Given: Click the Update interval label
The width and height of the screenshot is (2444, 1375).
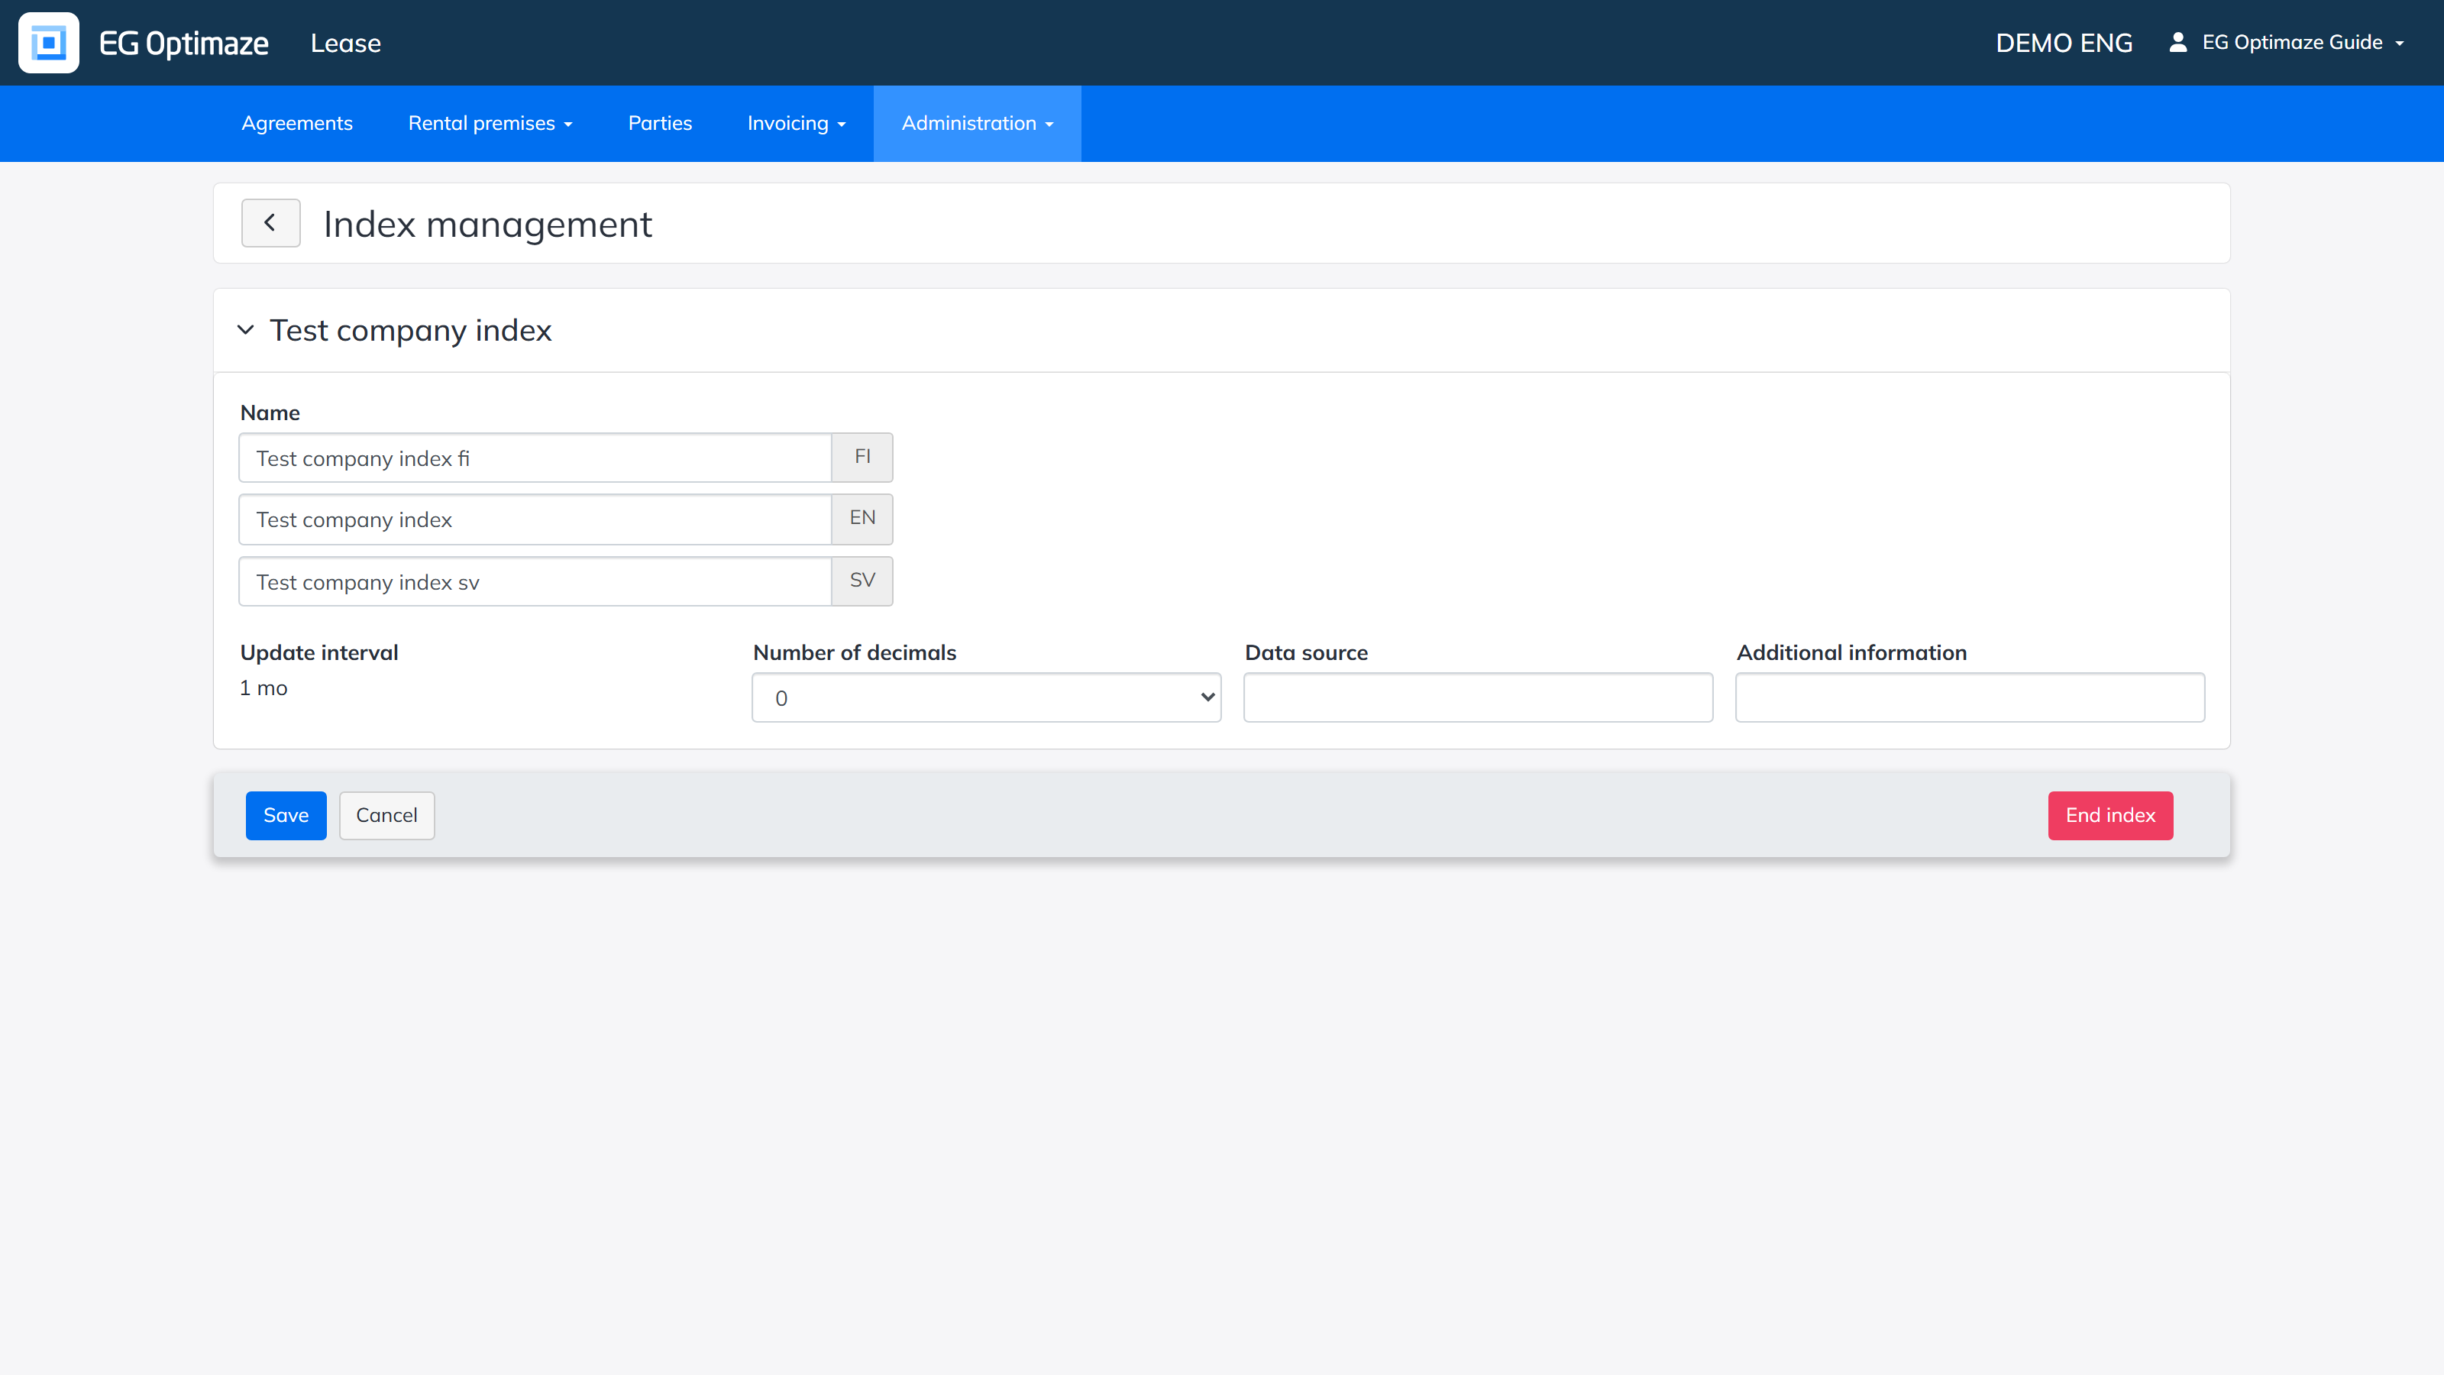Looking at the screenshot, I should 318,653.
